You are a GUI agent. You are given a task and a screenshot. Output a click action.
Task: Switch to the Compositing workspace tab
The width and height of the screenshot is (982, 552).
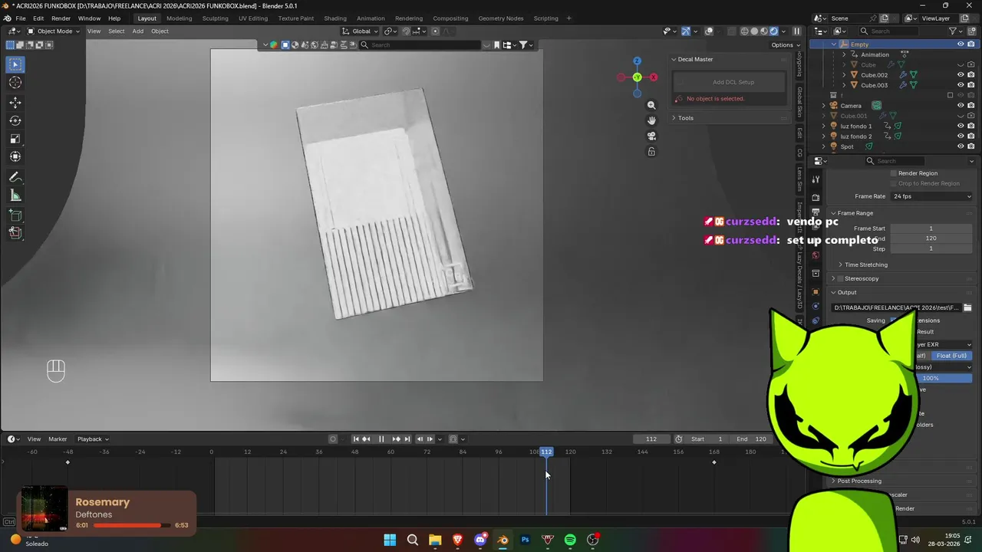(450, 18)
